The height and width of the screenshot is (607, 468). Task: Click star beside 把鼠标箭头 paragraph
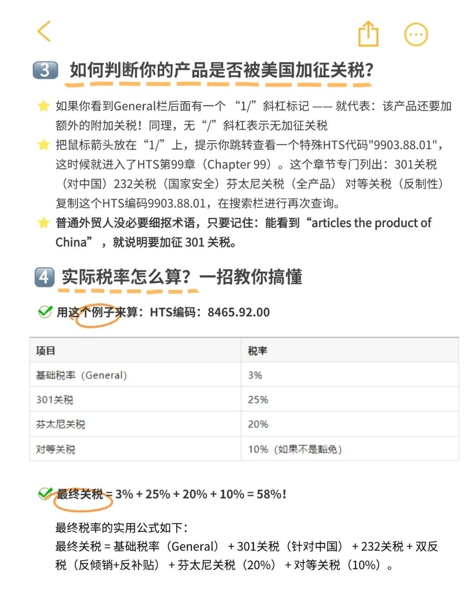click(43, 145)
